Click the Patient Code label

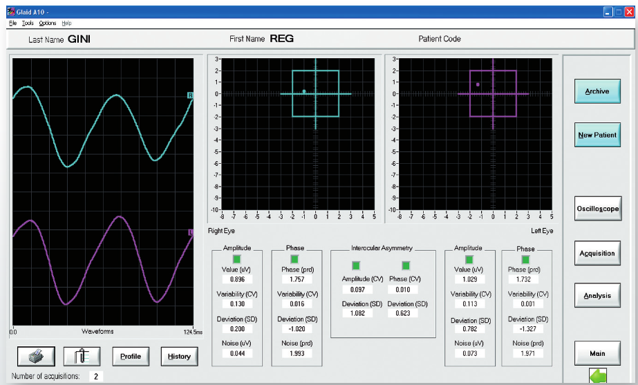440,39
